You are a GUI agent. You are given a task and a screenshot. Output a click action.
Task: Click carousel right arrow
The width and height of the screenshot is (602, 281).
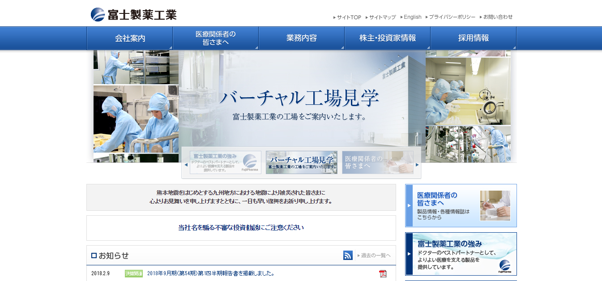pos(417,165)
